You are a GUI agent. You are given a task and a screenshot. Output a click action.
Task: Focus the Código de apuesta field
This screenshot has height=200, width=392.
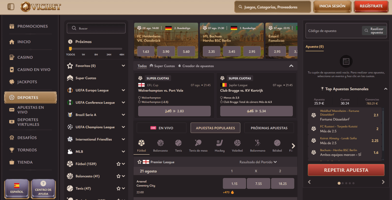pos(333,31)
